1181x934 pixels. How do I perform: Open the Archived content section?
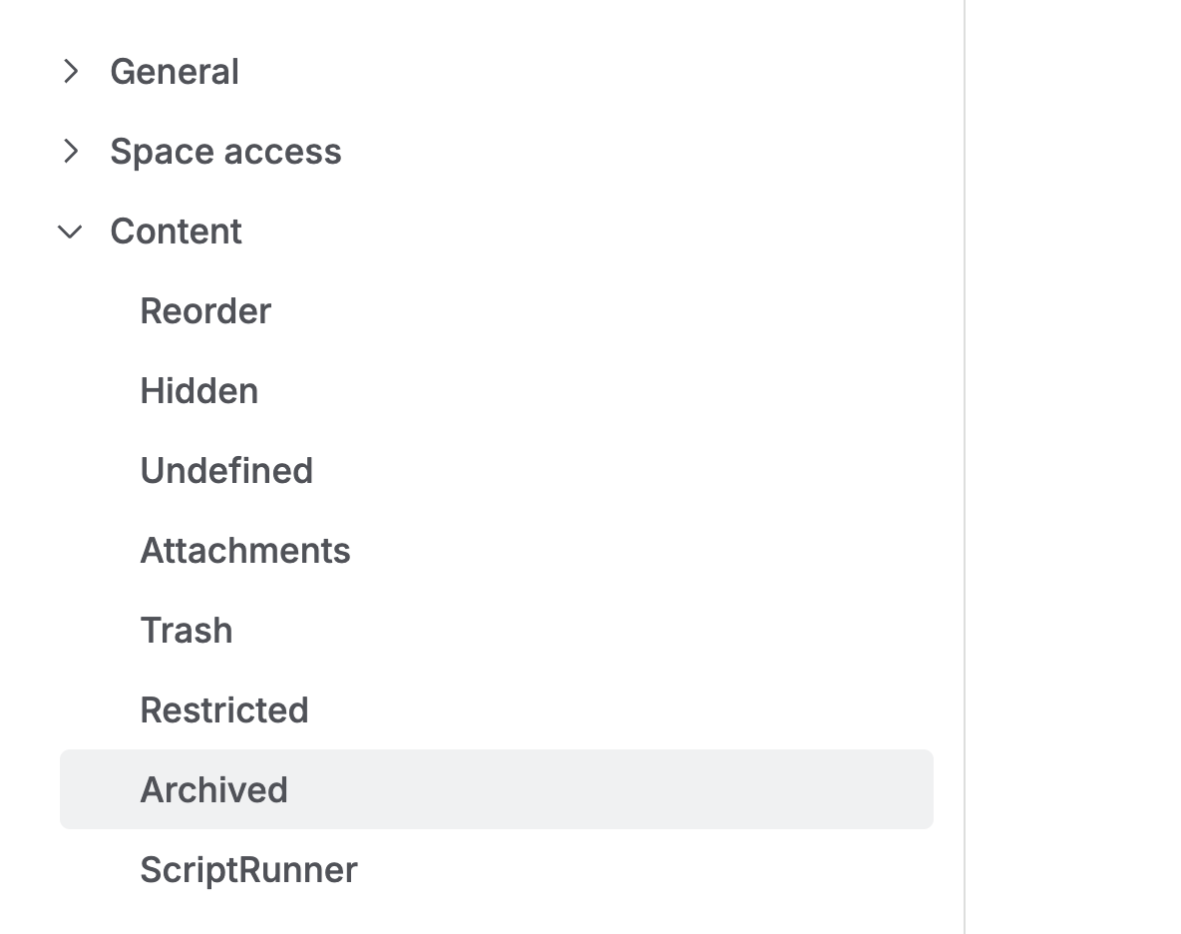pos(214,788)
